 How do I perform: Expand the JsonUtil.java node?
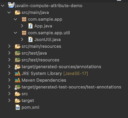point(22,39)
